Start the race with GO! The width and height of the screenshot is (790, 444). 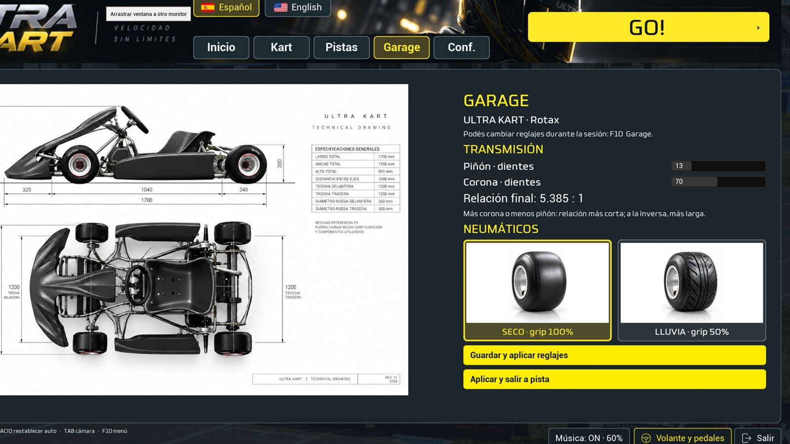pyautogui.click(x=648, y=27)
